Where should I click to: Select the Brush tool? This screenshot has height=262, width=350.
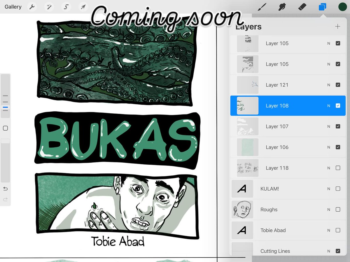click(x=262, y=6)
